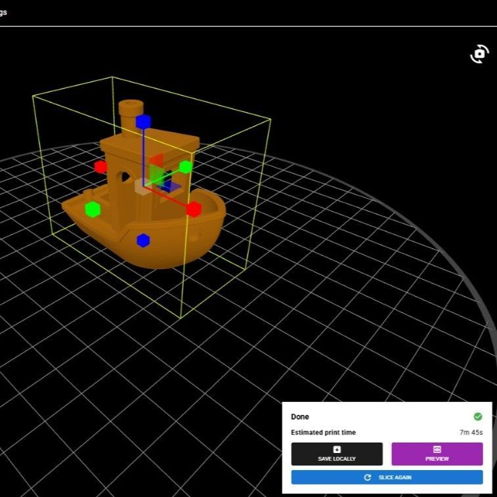The image size is (497, 497).
Task: Select the green handle on boat bow
Action: coord(93,209)
